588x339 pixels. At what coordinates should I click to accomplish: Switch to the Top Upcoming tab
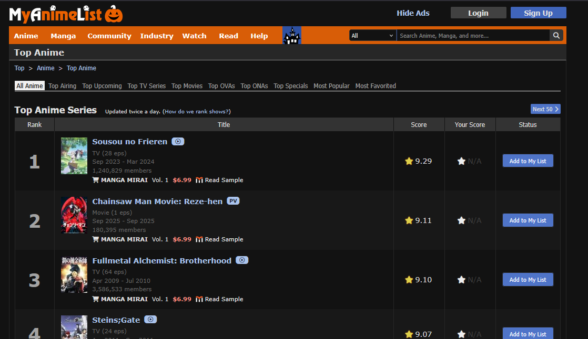102,86
